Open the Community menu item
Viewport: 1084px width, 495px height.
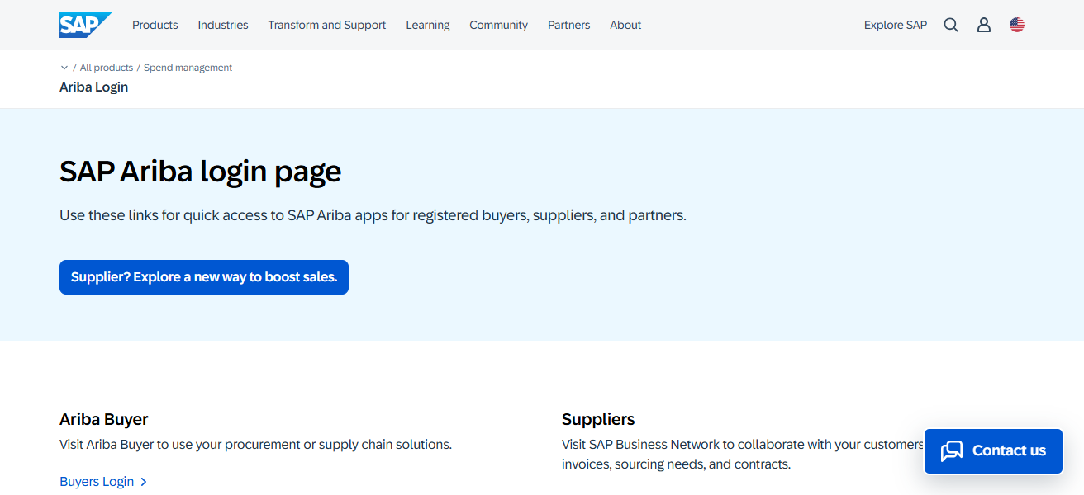tap(498, 25)
